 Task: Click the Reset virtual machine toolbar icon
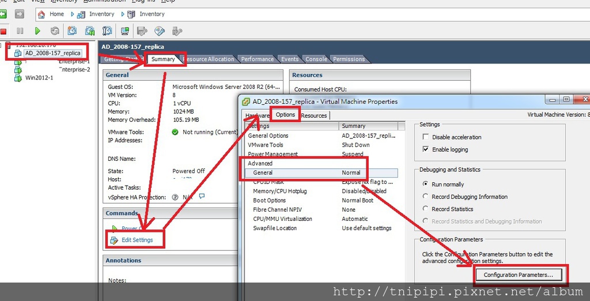[x=55, y=31]
